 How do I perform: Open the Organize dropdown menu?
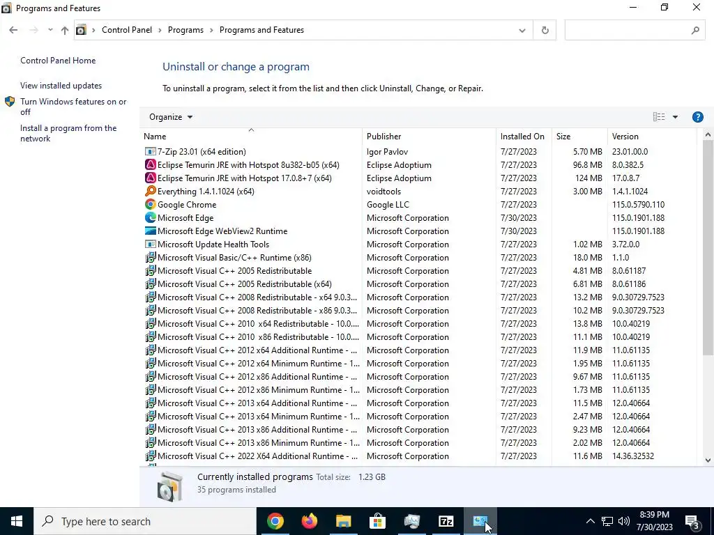pos(171,117)
